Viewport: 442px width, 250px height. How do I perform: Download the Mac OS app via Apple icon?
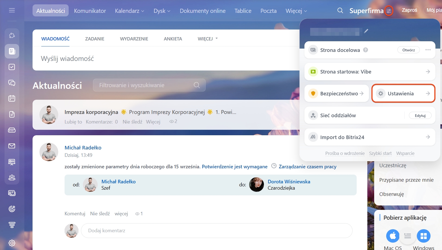click(x=392, y=236)
